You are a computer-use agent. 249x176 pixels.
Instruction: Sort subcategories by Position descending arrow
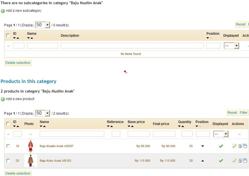(208, 38)
